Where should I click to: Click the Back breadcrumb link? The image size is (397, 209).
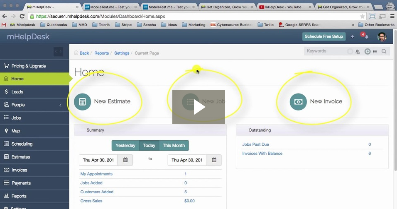tap(84, 53)
